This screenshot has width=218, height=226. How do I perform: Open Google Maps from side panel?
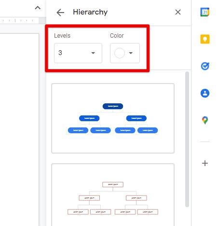pyautogui.click(x=205, y=120)
